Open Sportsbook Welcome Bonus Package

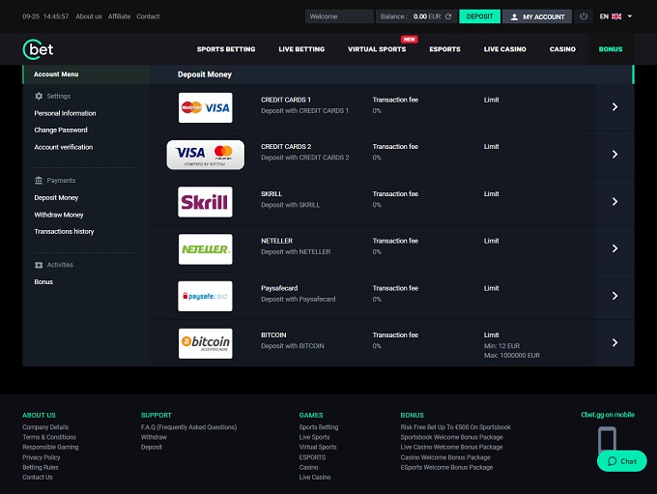(451, 437)
